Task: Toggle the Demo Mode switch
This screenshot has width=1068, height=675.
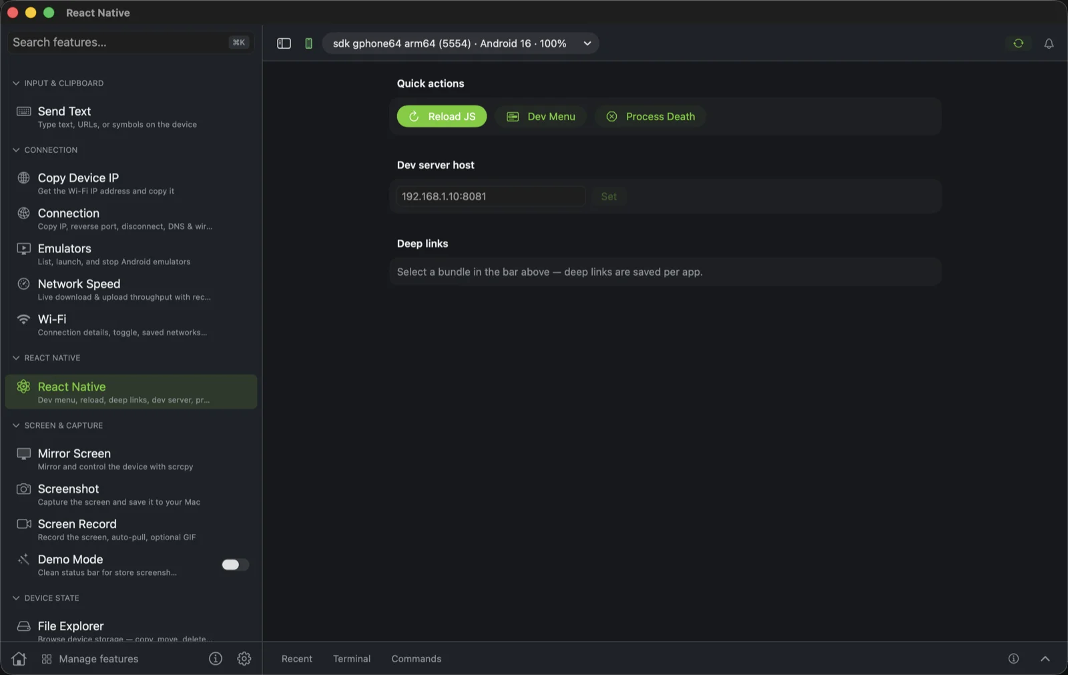Action: pos(235,565)
